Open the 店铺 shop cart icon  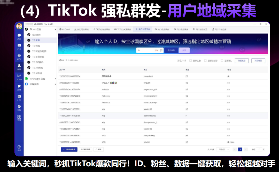pyautogui.click(x=19, y=88)
